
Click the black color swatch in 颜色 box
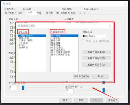click(84, 36)
